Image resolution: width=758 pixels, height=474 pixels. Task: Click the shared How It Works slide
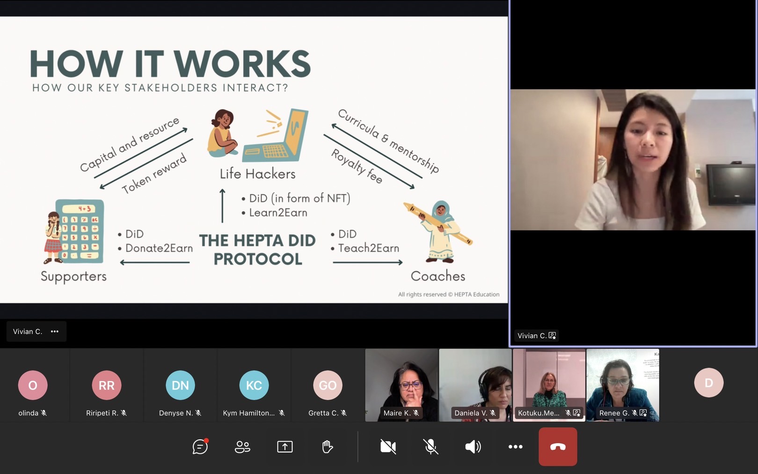point(254,160)
